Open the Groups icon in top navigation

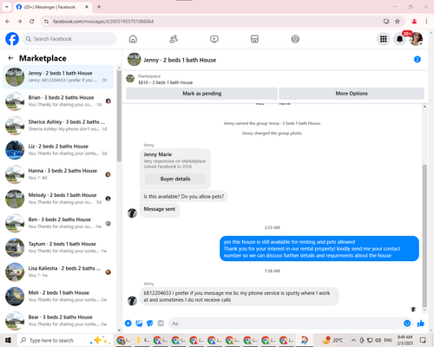pyautogui.click(x=295, y=39)
